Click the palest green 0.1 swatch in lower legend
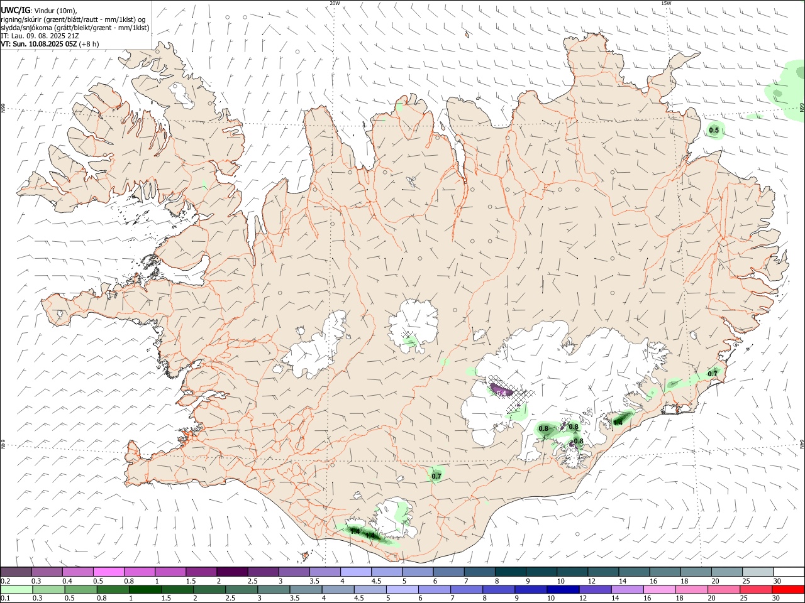The image size is (805, 603). tap(17, 589)
